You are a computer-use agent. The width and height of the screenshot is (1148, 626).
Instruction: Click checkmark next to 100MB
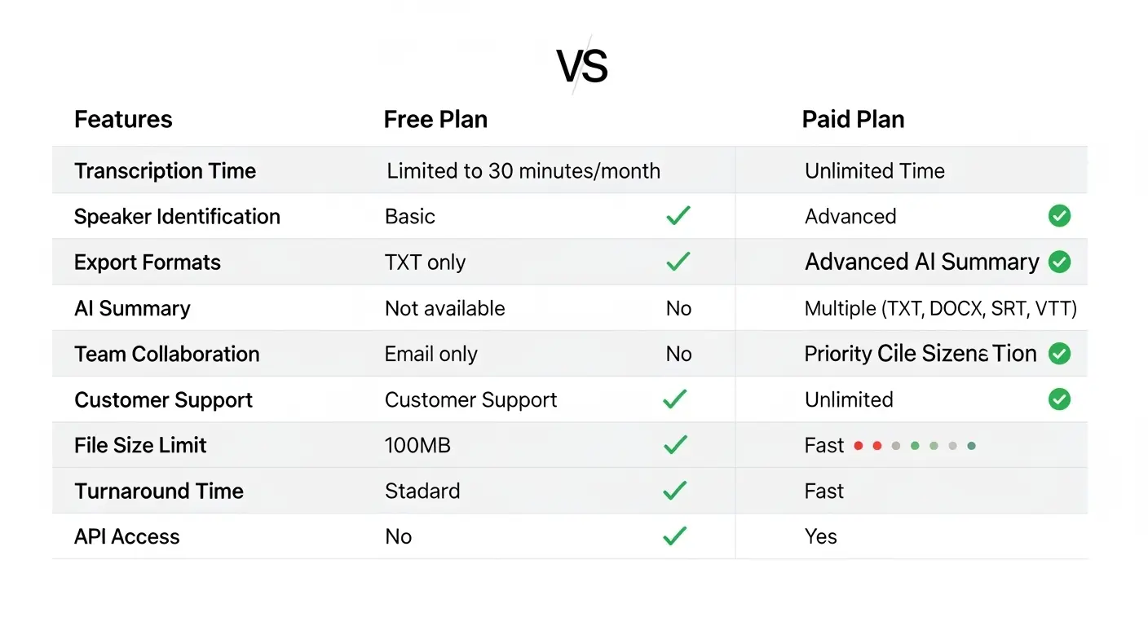[675, 445]
